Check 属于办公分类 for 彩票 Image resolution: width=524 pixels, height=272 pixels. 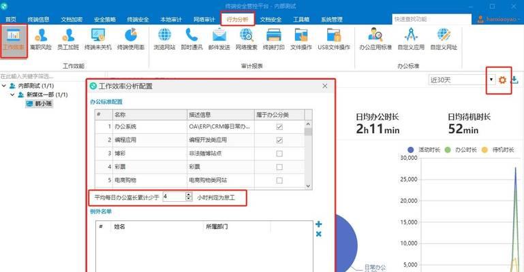pos(279,167)
